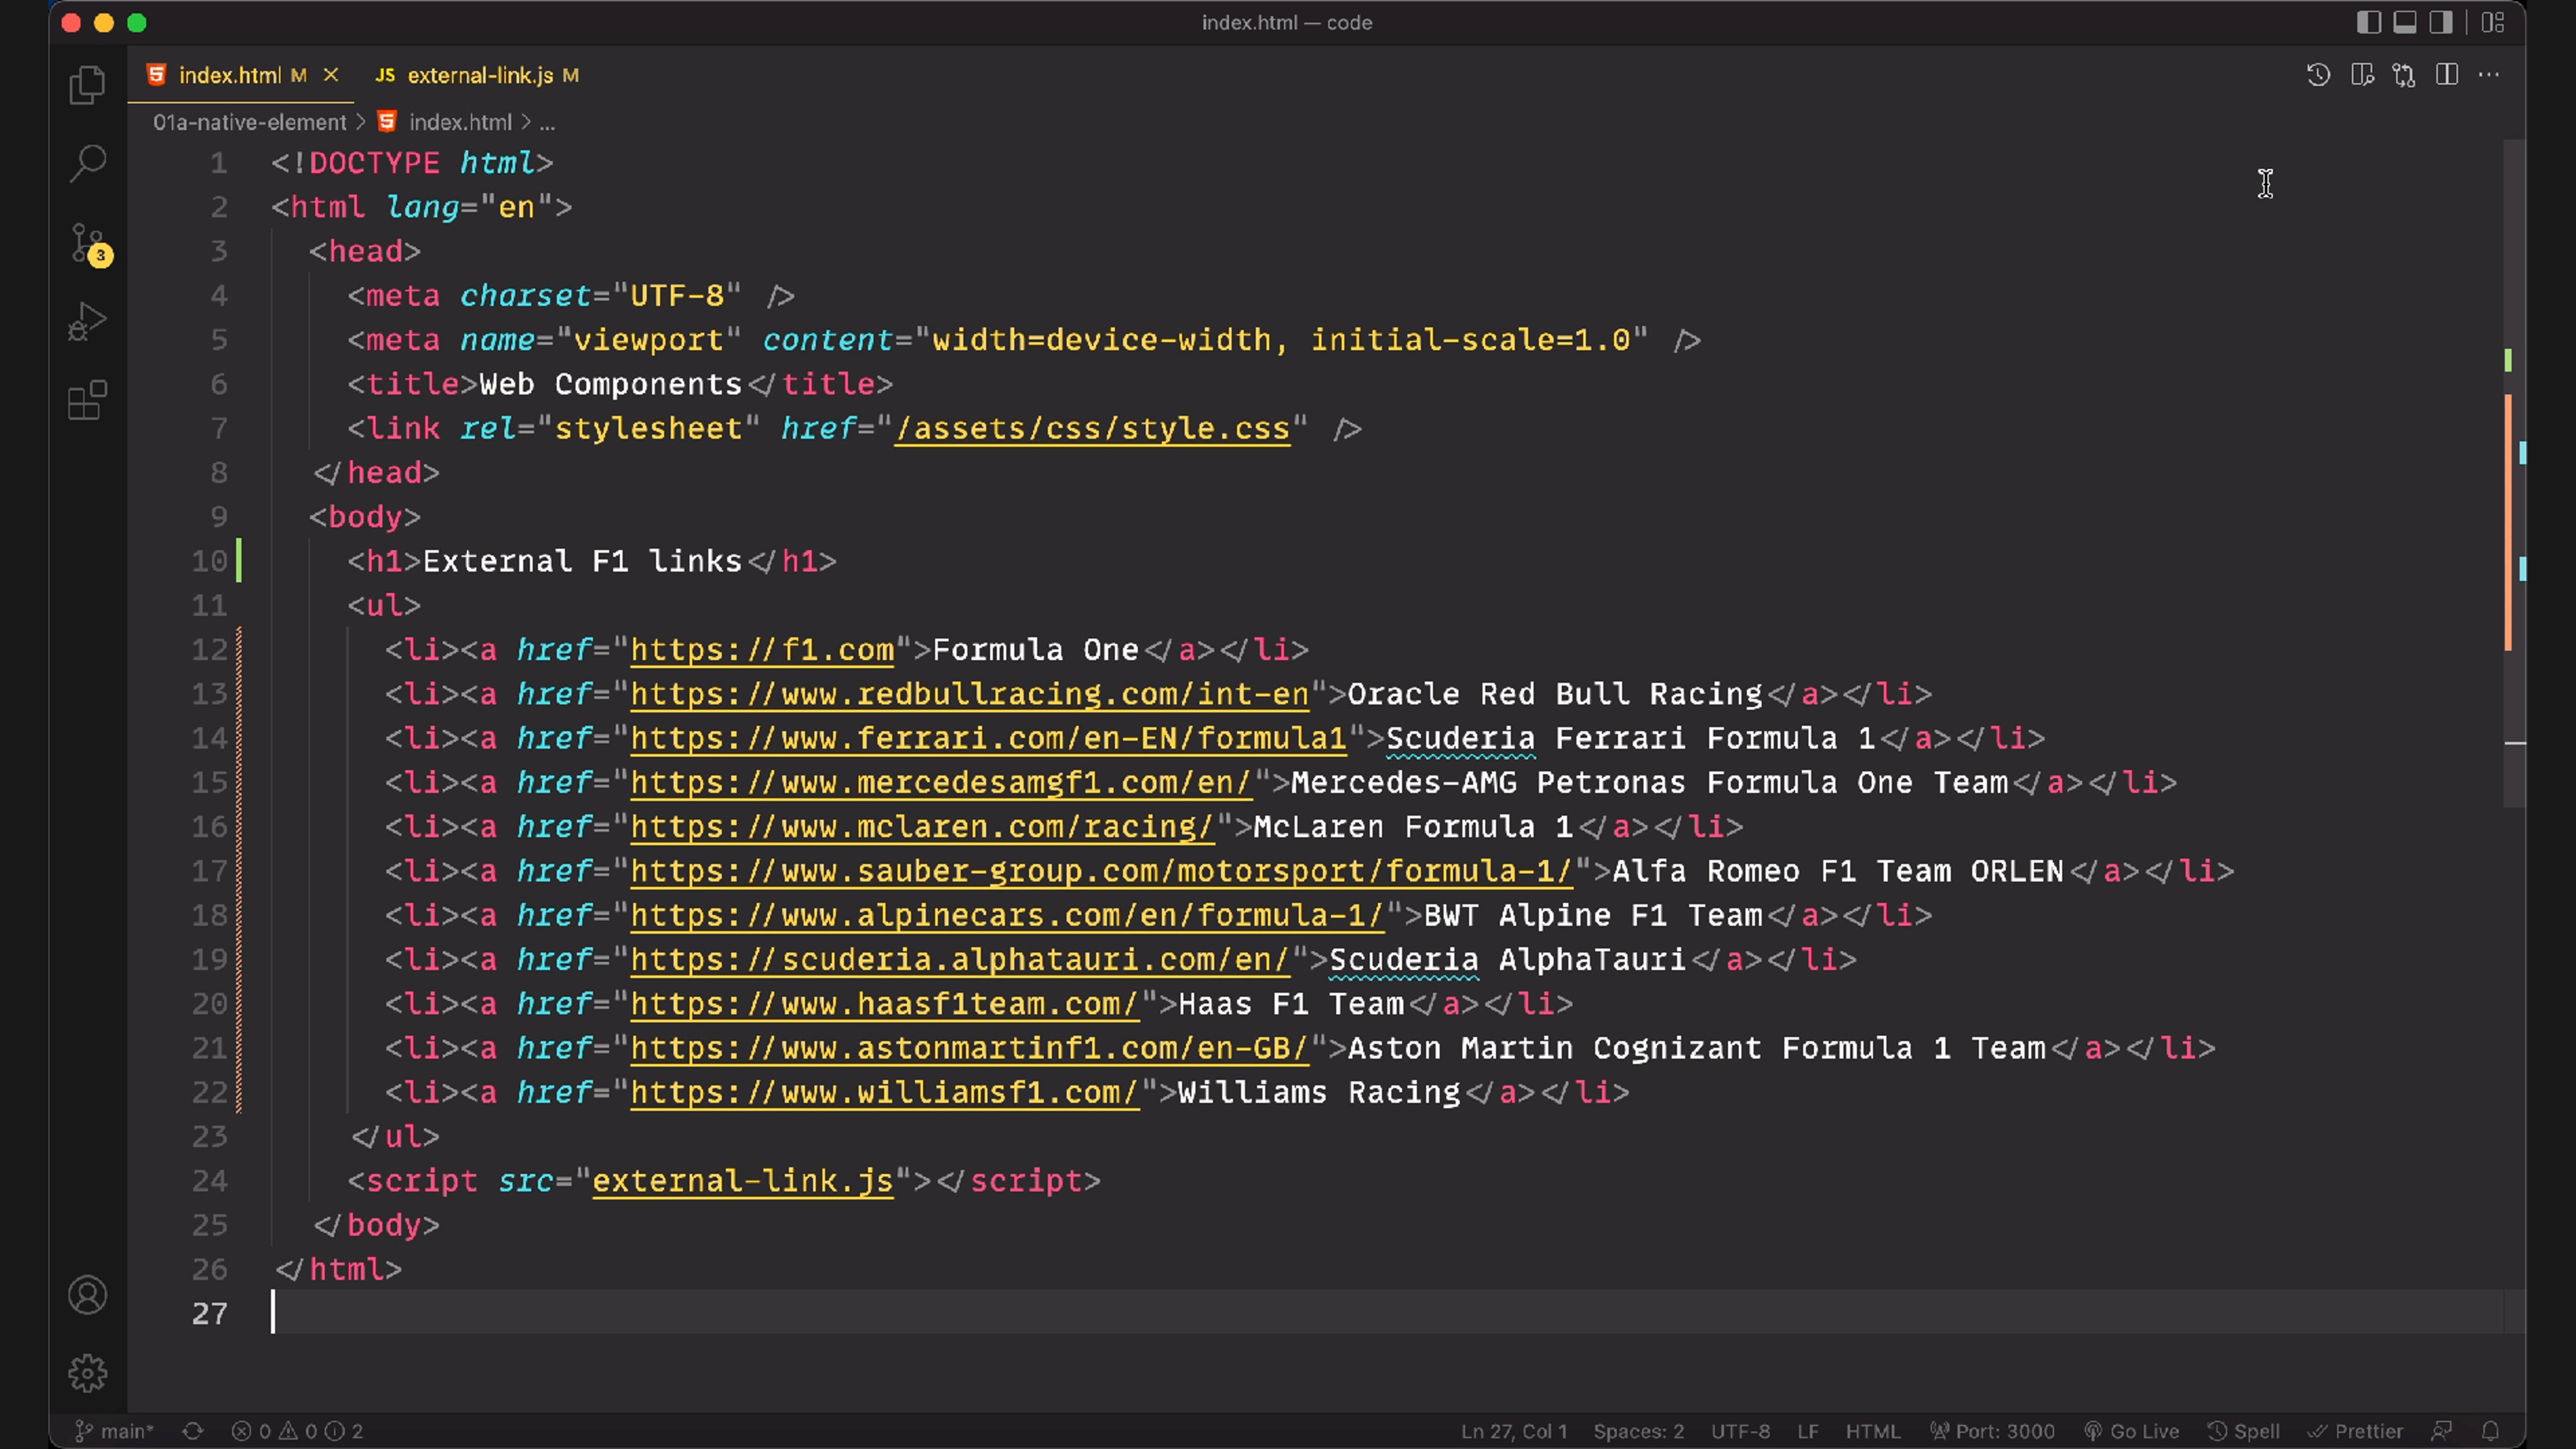Open the Search view icon
The width and height of the screenshot is (2576, 1449).
tap(87, 163)
